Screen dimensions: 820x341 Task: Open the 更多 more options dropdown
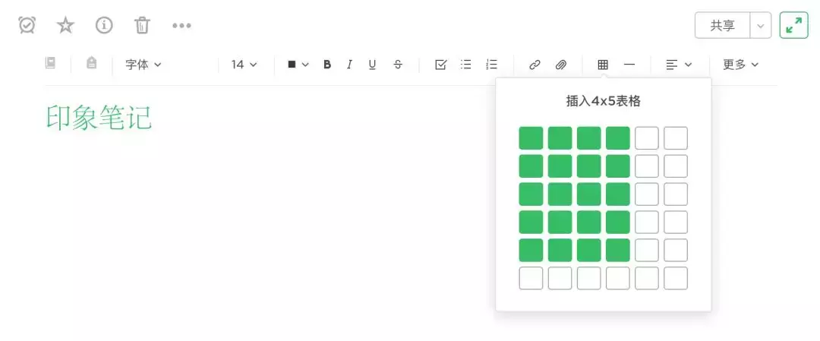click(740, 65)
